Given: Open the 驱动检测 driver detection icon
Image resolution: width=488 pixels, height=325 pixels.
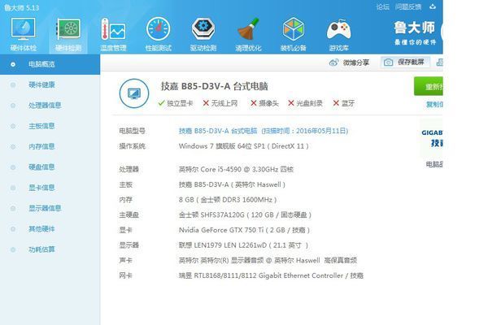Looking at the screenshot, I should 203,29.
